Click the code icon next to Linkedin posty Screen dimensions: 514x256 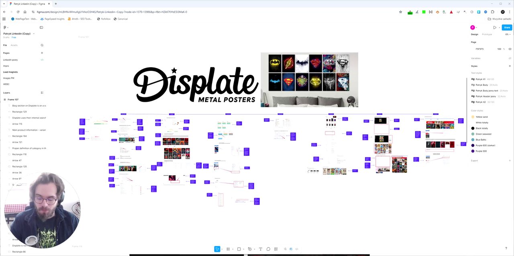(42, 60)
